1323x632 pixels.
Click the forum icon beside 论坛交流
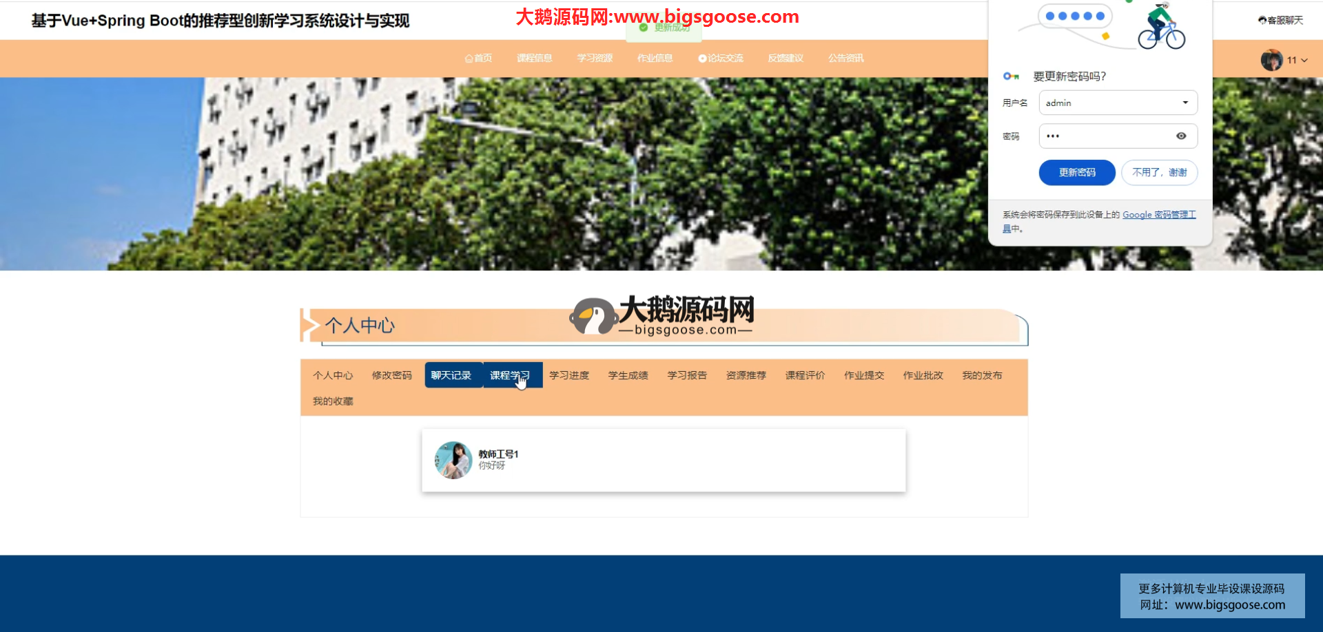(x=702, y=59)
